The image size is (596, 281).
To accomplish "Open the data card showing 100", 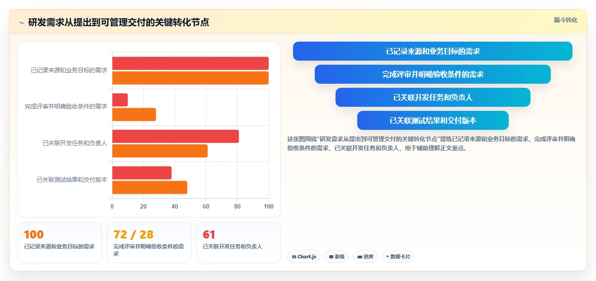I will (60, 243).
